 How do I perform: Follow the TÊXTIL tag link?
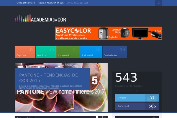22,88
